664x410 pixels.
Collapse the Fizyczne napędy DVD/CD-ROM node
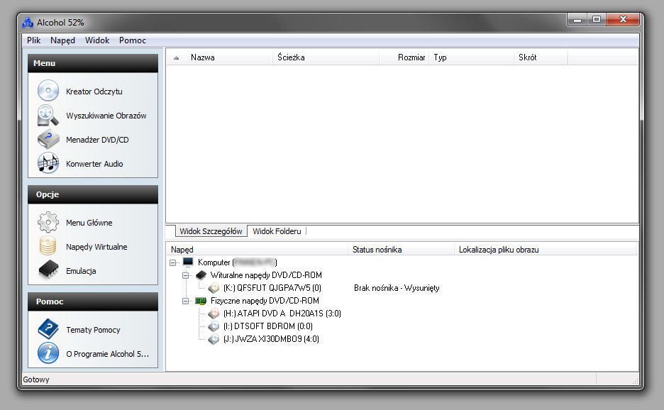(185, 301)
